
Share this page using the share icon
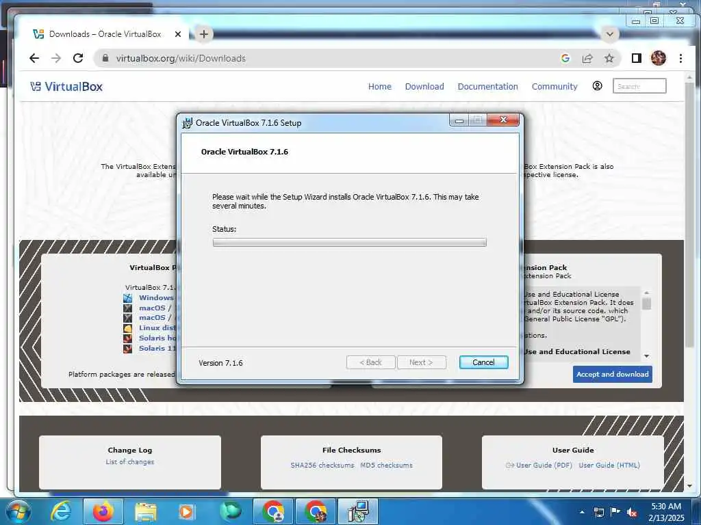click(587, 58)
